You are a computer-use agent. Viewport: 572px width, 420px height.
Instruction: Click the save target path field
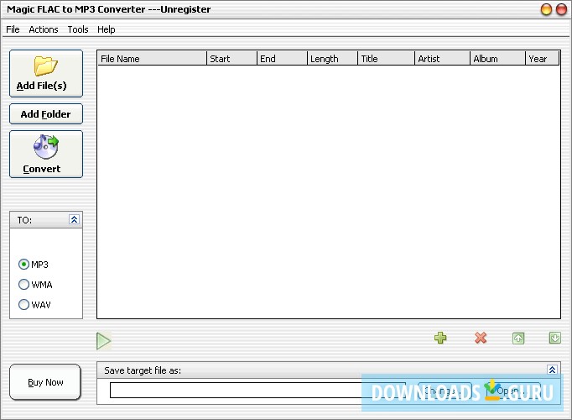[257, 390]
